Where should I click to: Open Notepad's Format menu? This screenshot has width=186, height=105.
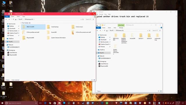[x=101, y=14]
